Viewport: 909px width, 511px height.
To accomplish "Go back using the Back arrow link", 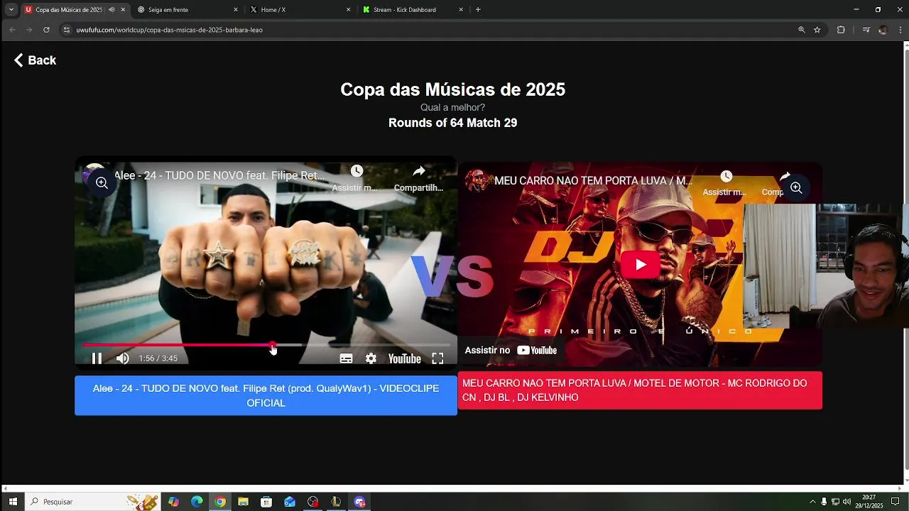I will click(x=35, y=60).
